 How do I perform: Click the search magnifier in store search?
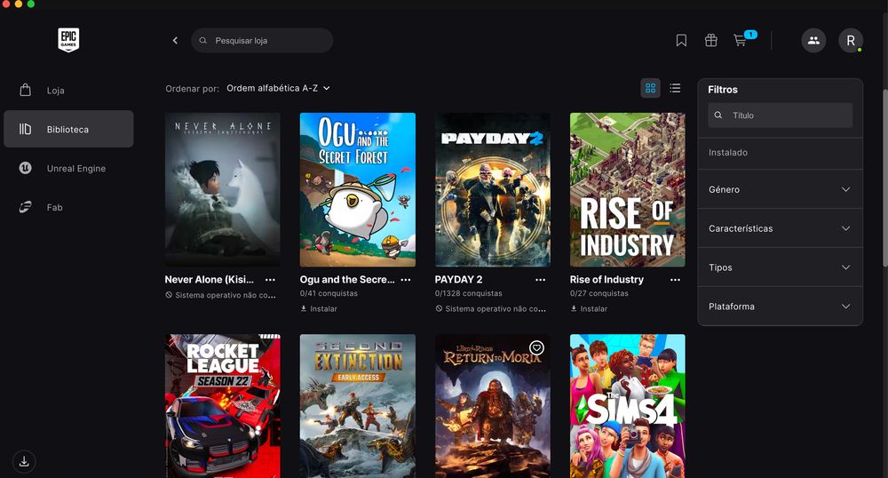(x=202, y=40)
